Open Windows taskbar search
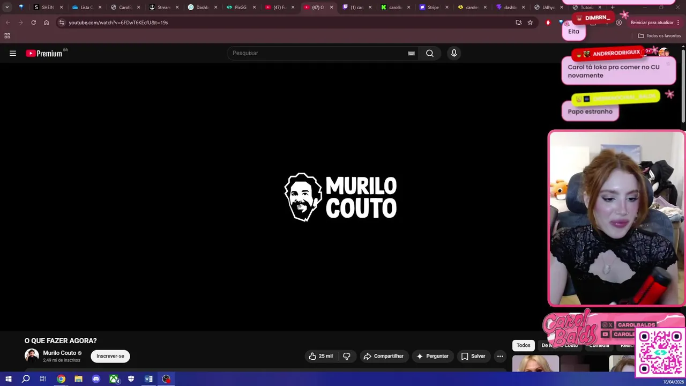686x386 pixels. tap(26, 379)
